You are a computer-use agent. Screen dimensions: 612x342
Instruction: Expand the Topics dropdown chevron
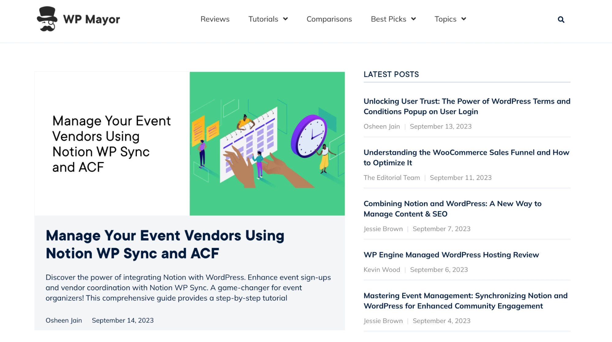(x=464, y=19)
